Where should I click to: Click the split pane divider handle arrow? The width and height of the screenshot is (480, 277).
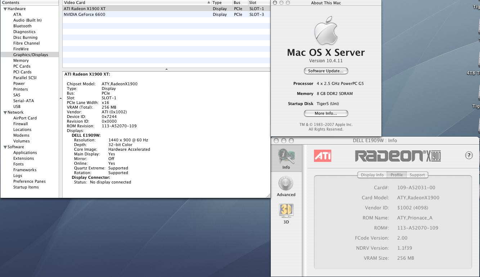pos(166,69)
